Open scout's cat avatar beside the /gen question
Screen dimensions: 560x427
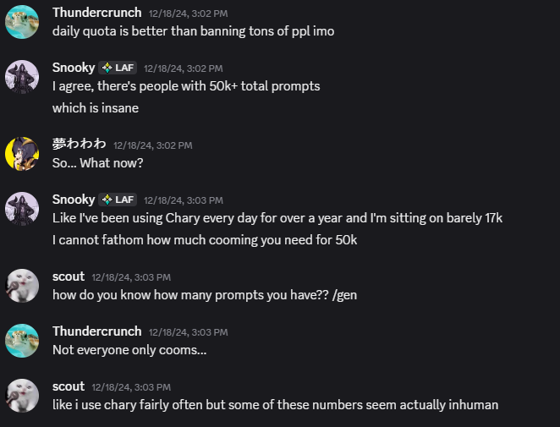click(22, 286)
